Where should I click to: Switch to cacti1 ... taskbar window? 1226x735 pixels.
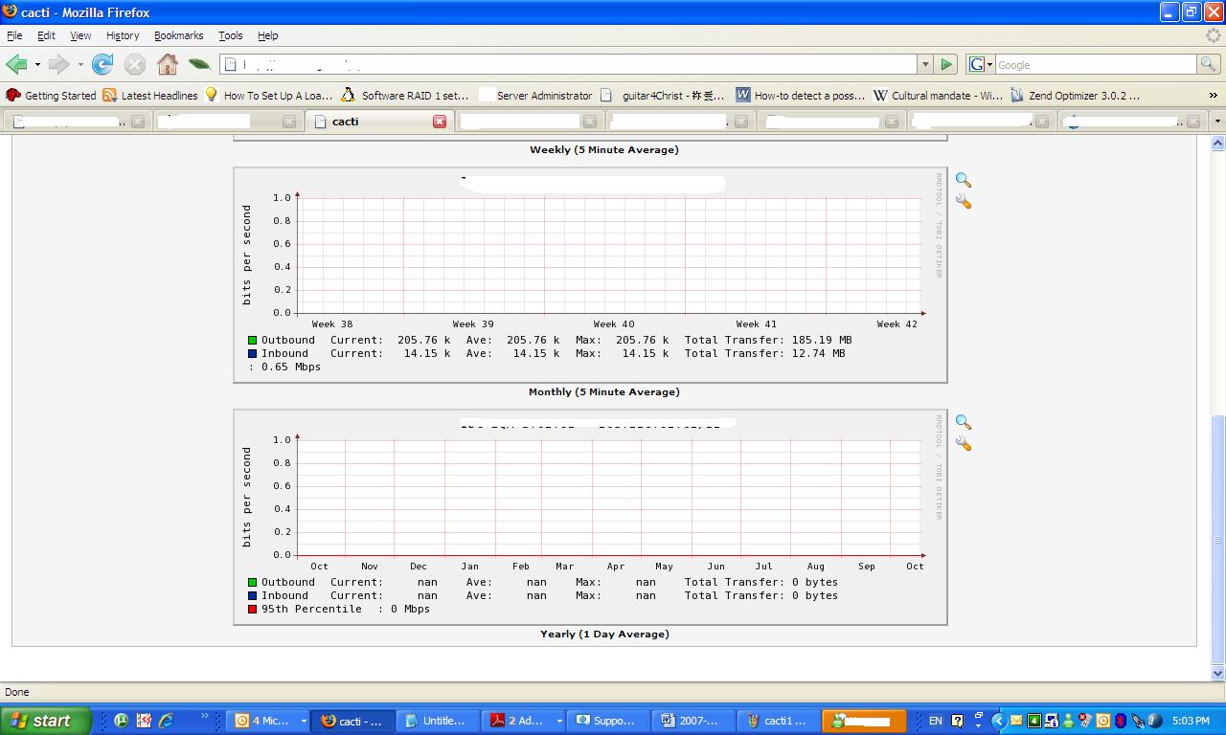point(778,721)
